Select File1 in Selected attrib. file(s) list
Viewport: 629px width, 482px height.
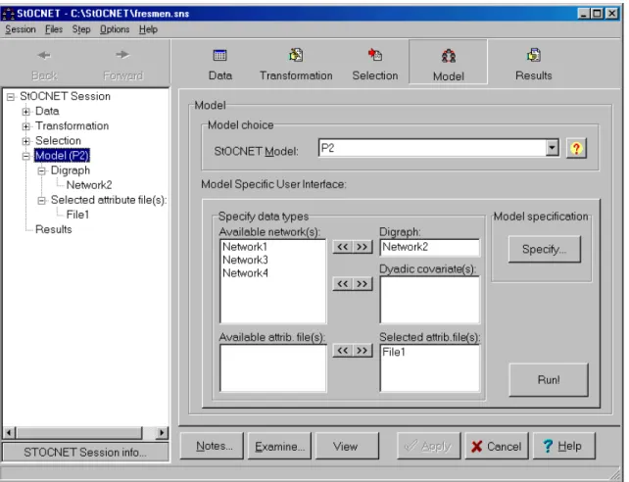pyautogui.click(x=394, y=352)
